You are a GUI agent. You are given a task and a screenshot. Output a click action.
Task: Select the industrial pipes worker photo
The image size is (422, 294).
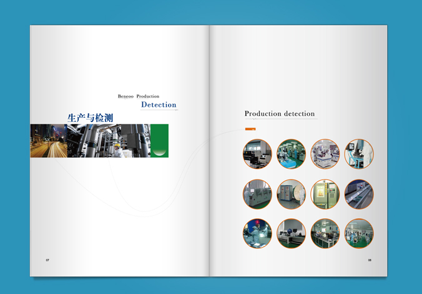[108, 141]
